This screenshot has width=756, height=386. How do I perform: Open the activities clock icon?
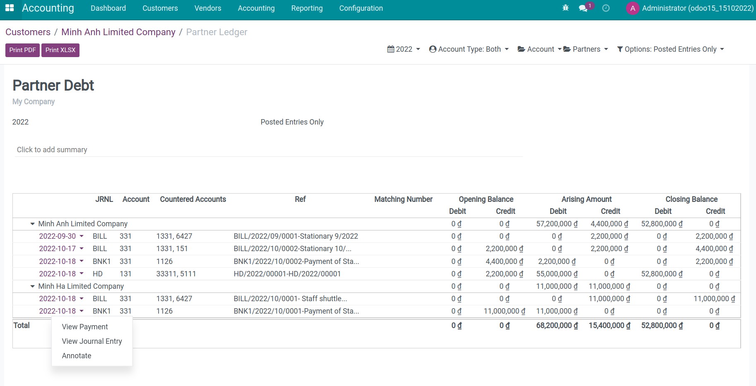click(606, 8)
